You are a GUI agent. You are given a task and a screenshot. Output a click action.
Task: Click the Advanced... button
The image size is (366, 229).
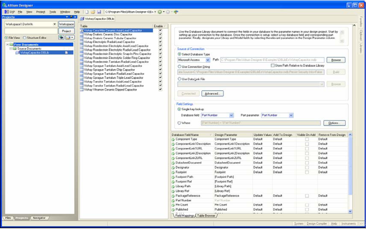click(212, 93)
